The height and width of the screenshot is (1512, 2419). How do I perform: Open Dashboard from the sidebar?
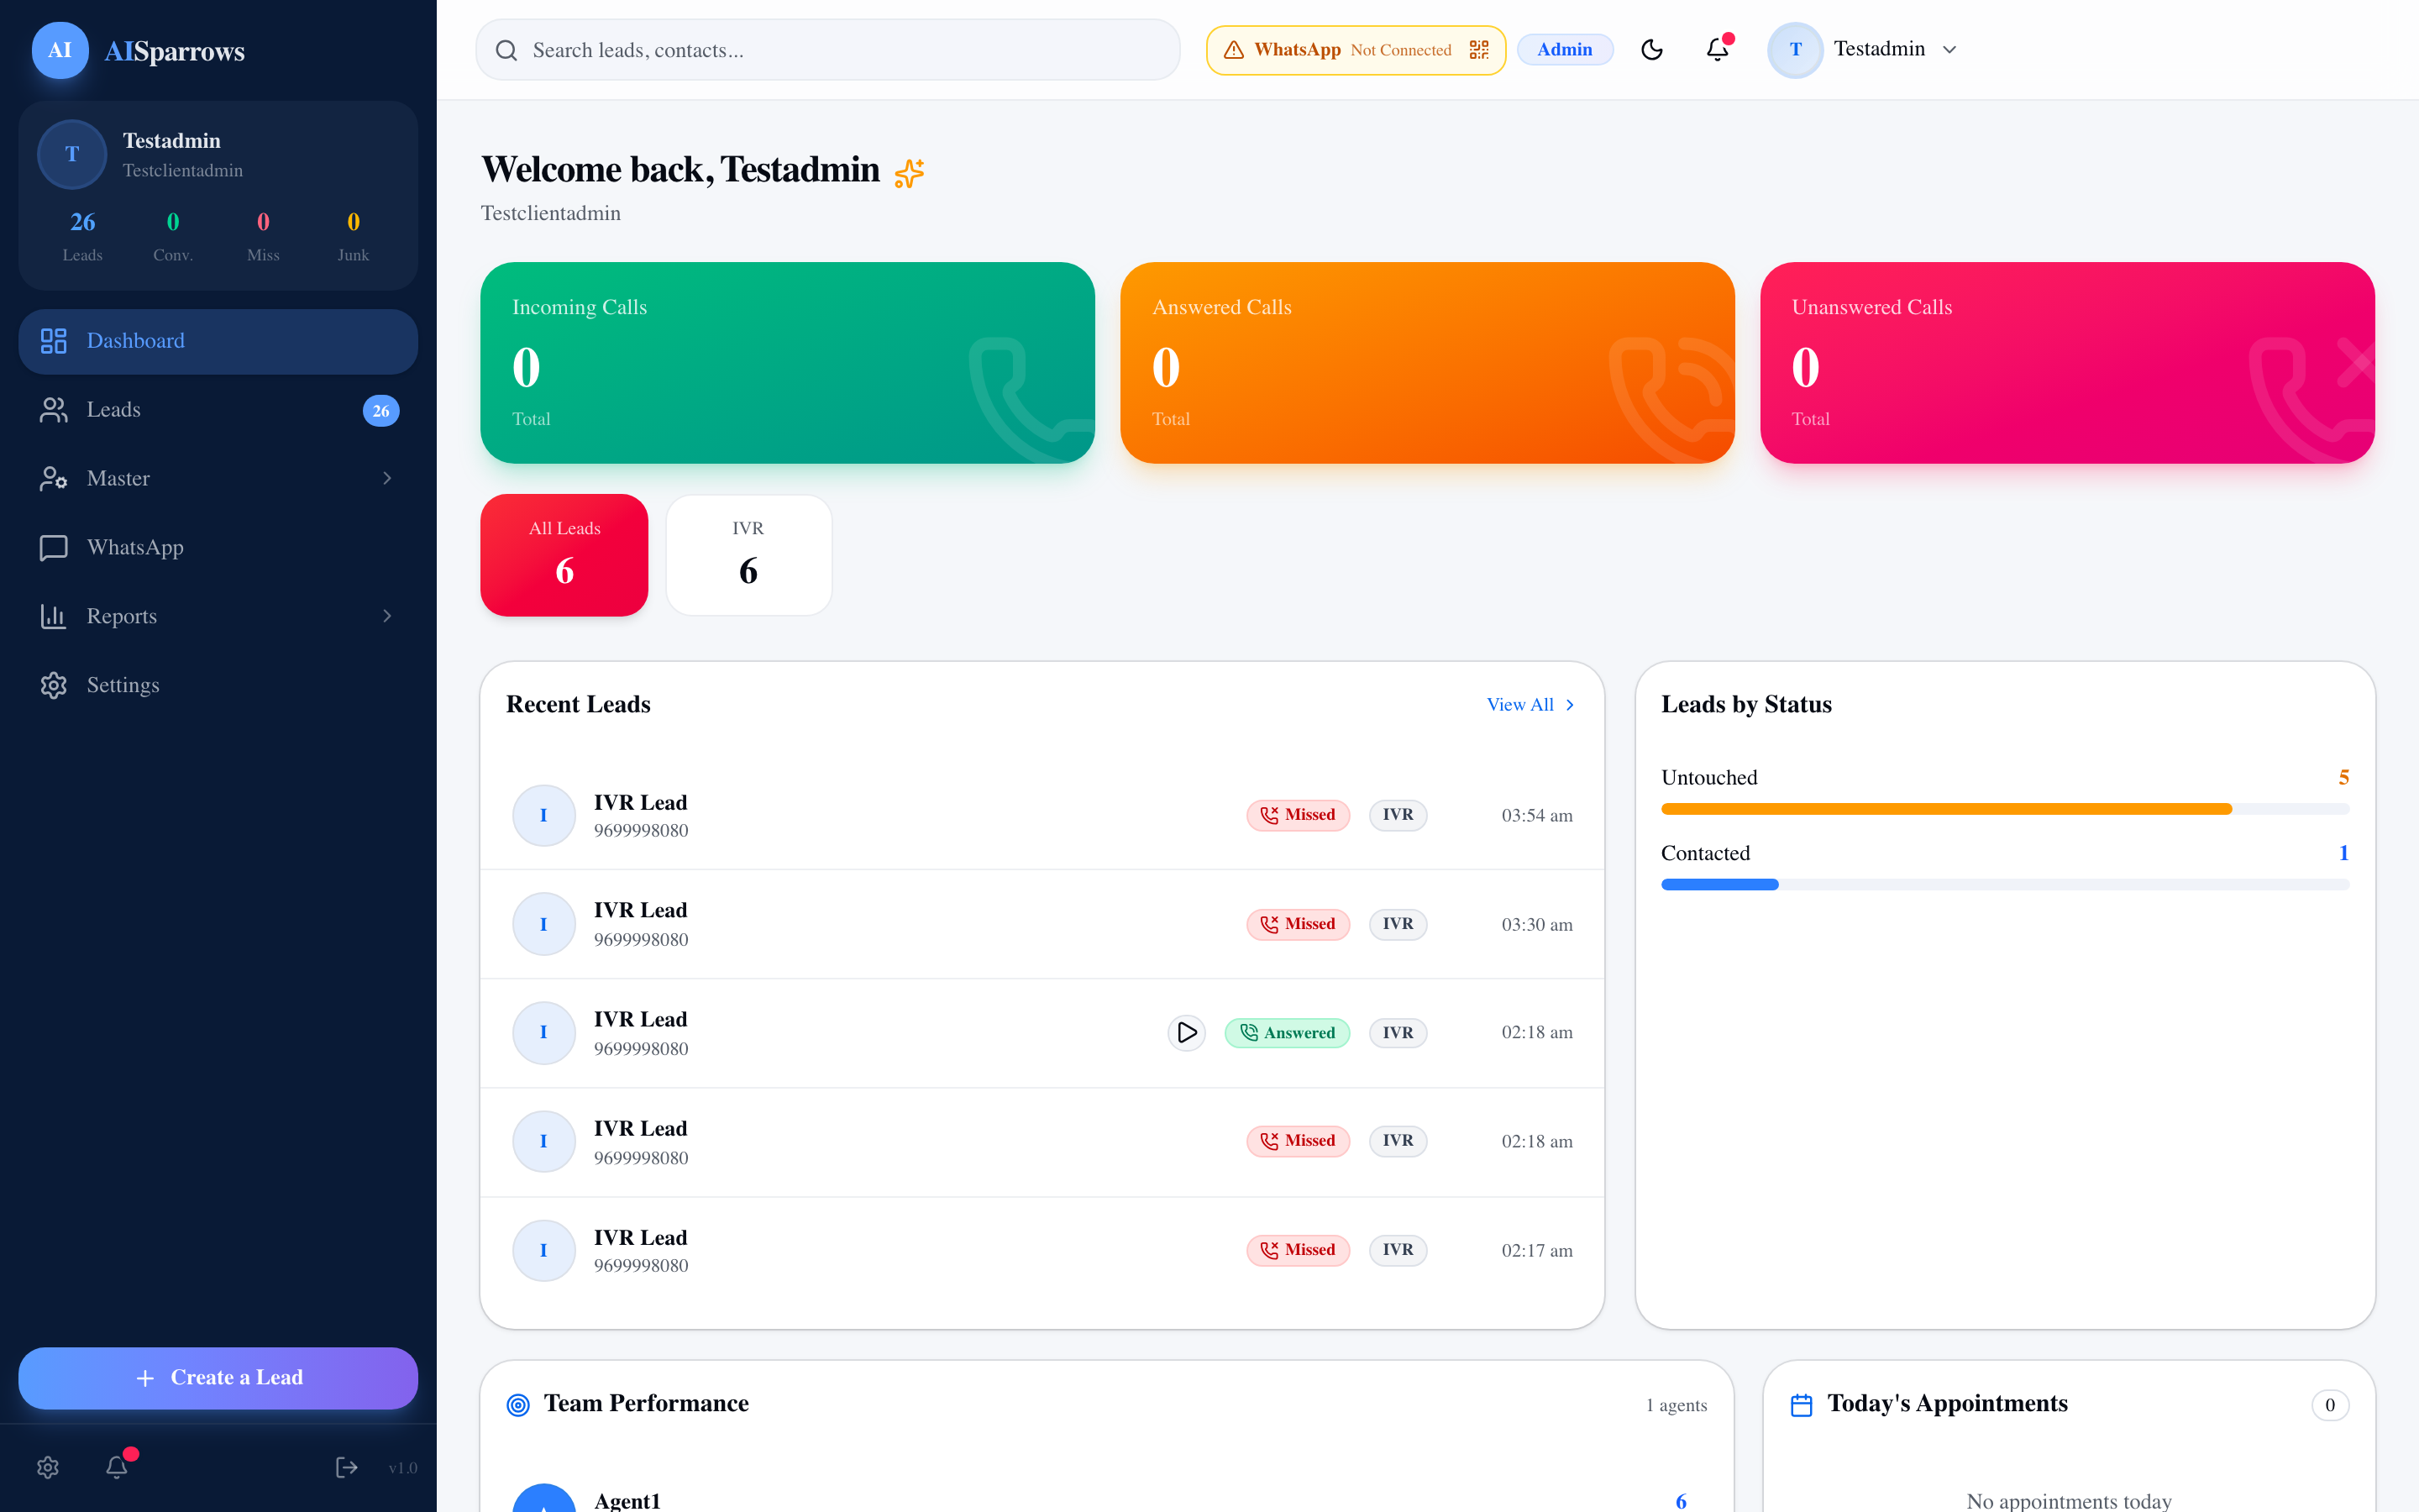click(x=218, y=341)
